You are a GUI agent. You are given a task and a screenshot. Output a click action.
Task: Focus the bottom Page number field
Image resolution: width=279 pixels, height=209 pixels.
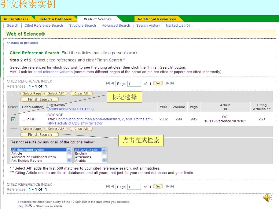[134, 187]
